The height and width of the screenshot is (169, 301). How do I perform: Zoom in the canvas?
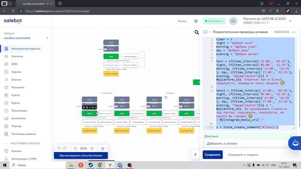(92, 148)
